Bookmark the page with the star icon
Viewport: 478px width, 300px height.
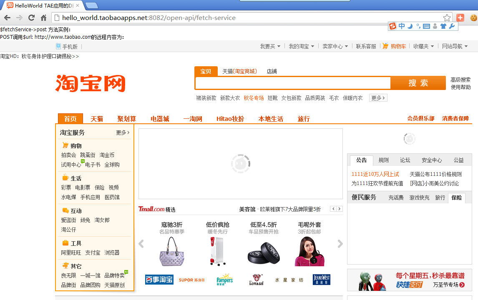[x=447, y=17]
